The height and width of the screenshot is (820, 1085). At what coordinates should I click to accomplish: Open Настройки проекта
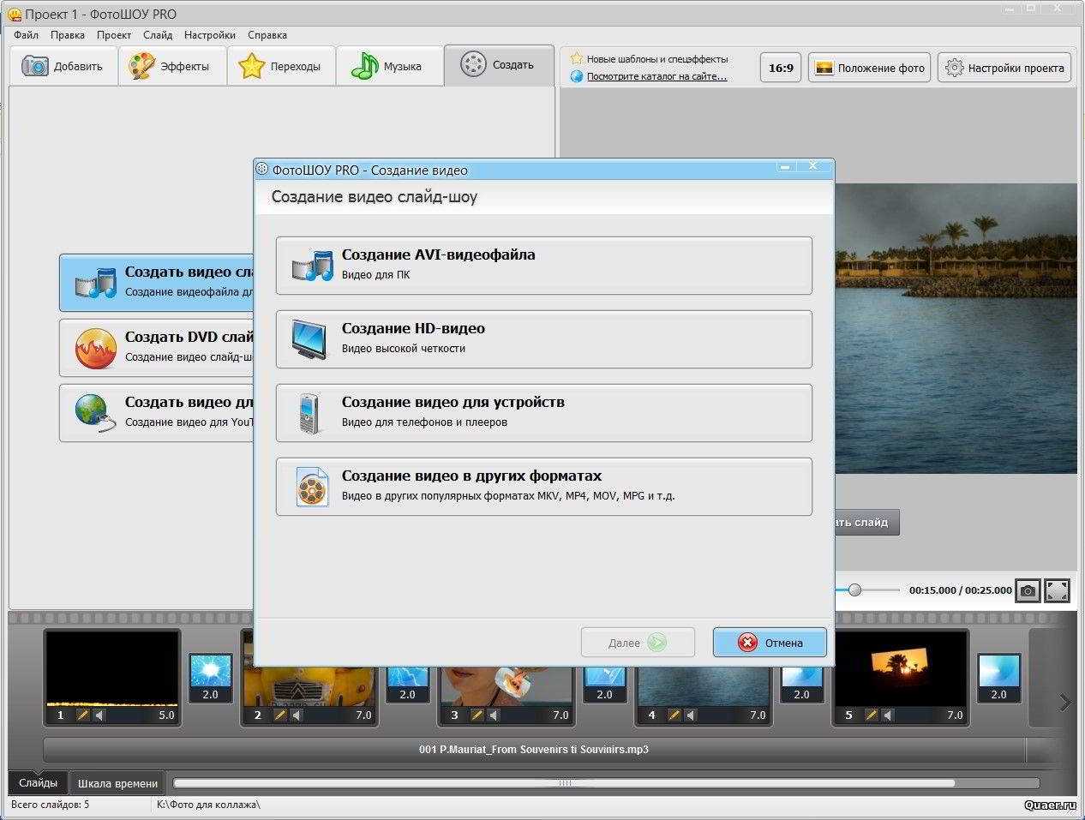pos(1004,68)
